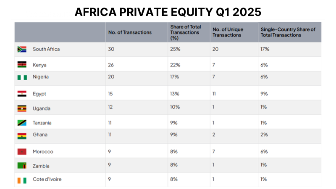
Task: Select the Morocco flag icon
Action: tap(22, 152)
